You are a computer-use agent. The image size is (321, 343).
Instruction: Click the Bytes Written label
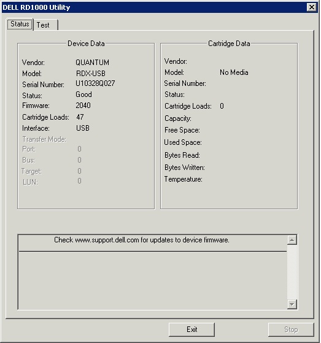[185, 168]
